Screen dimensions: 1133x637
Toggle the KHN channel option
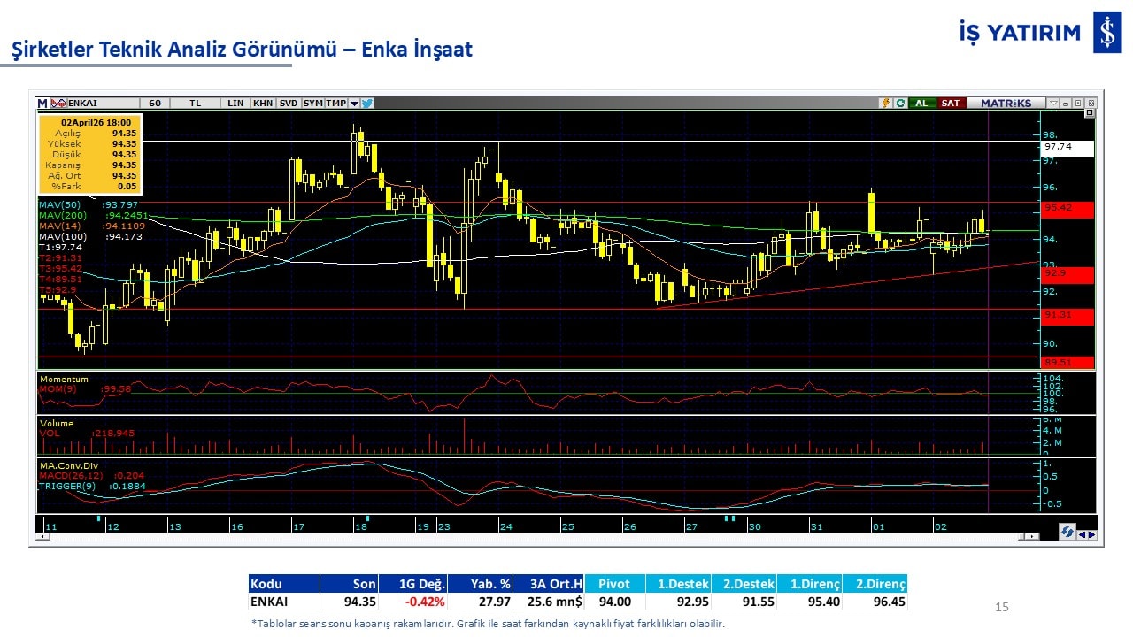(263, 103)
